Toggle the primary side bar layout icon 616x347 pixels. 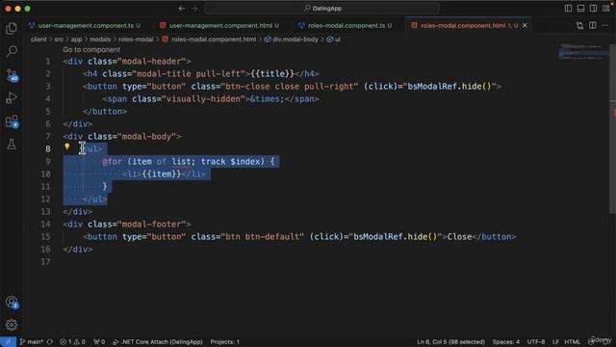[x=568, y=9]
